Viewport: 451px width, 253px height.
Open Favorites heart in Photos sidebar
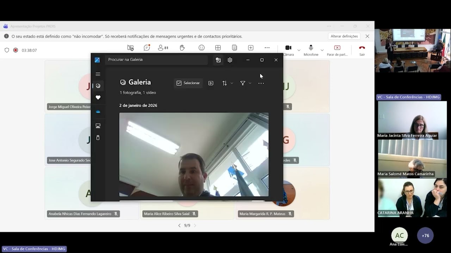click(x=98, y=97)
